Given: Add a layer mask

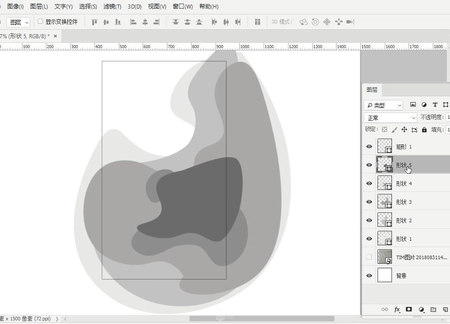Looking at the screenshot, I should tap(409, 309).
